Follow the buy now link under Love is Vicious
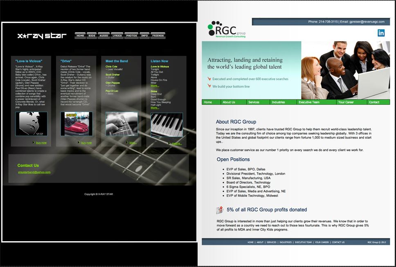 (41, 143)
